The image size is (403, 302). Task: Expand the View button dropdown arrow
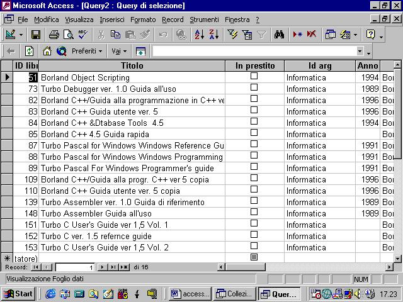point(21,35)
